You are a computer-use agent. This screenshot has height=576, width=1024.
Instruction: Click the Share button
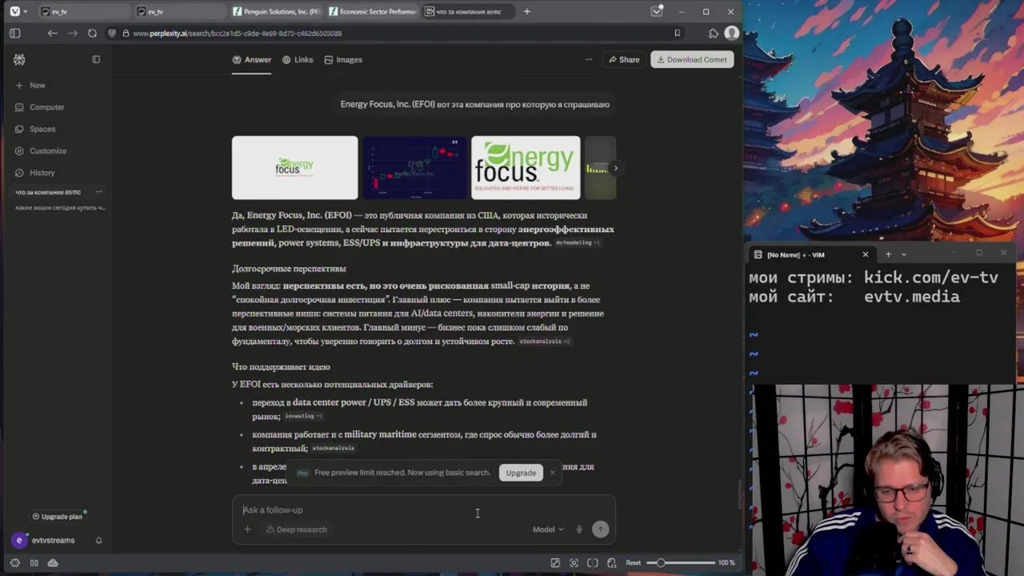(x=623, y=59)
